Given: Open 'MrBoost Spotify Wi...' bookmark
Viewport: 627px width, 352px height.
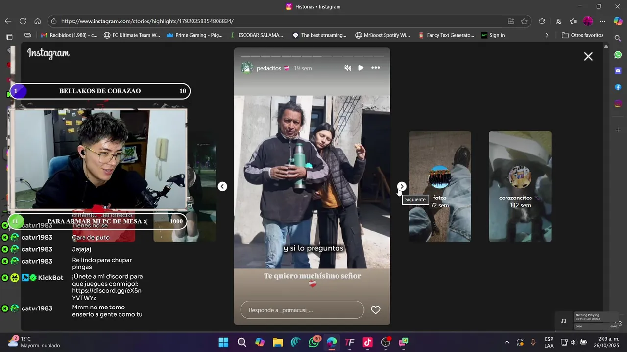Looking at the screenshot, I should tap(383, 35).
